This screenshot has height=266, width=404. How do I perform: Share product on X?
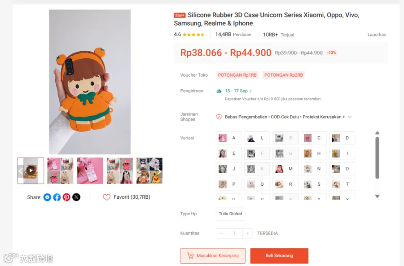(x=76, y=197)
